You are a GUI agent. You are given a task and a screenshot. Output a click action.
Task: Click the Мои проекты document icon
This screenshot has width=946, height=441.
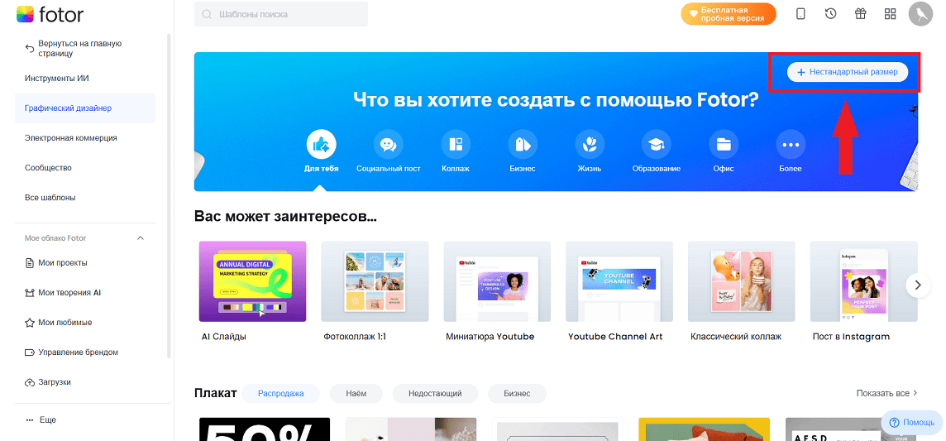pyautogui.click(x=30, y=263)
